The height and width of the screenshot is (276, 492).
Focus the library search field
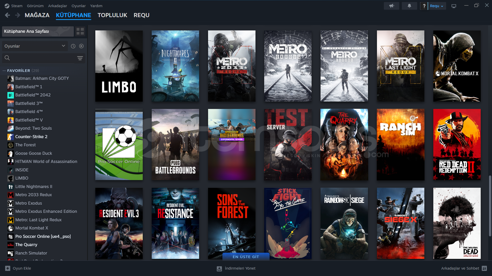click(42, 58)
